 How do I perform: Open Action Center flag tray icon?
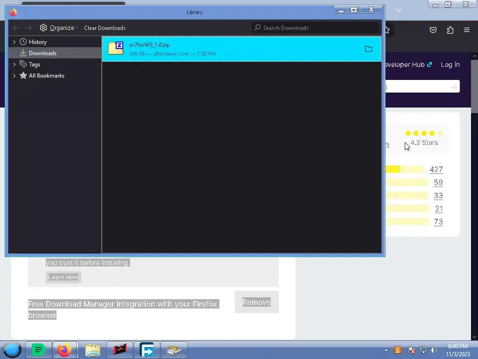(x=411, y=350)
